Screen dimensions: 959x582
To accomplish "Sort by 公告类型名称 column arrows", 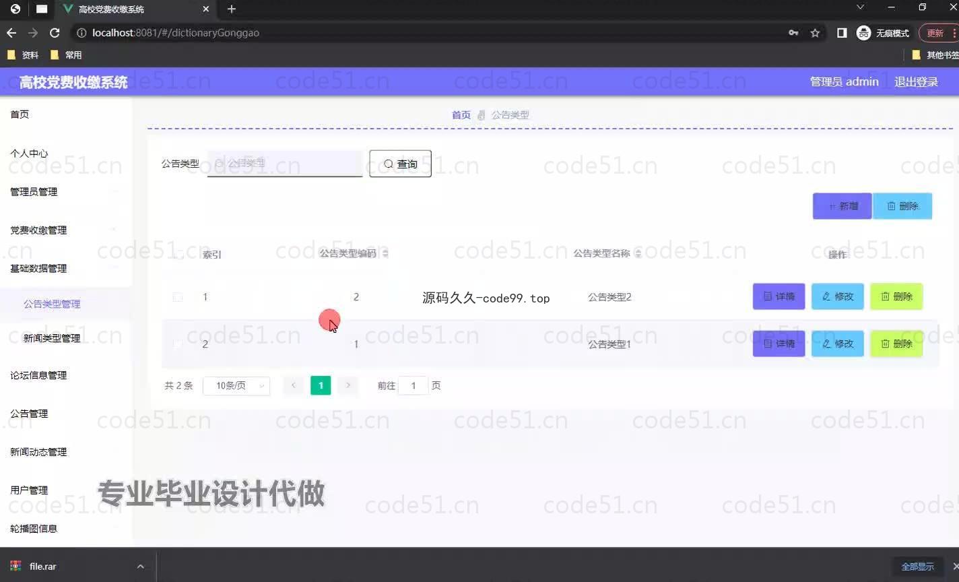I will [638, 253].
